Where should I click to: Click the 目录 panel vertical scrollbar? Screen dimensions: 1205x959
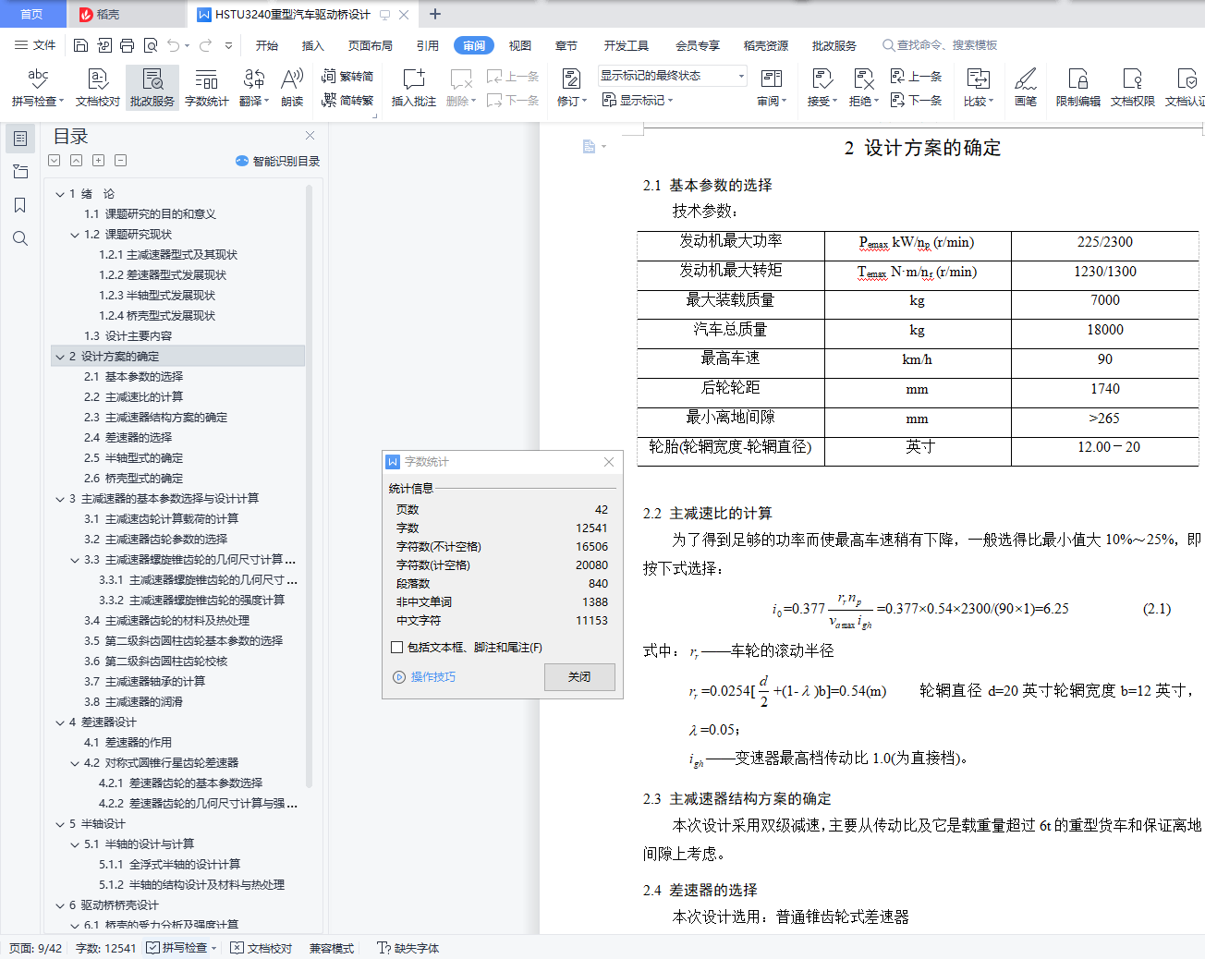(309, 486)
